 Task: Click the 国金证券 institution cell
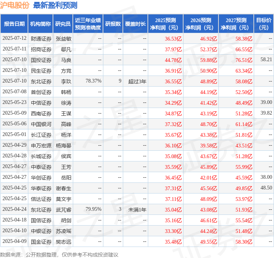click(x=41, y=242)
